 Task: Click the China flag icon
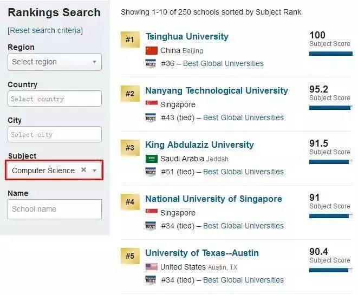(x=151, y=51)
